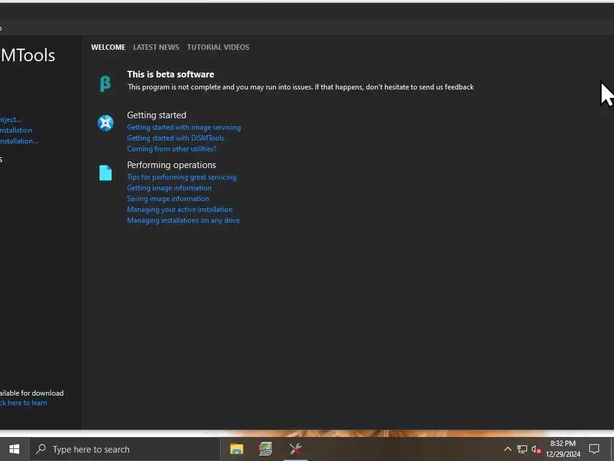This screenshot has height=461, width=614.
Task: Open Coming from other utilities link
Action: tap(171, 149)
